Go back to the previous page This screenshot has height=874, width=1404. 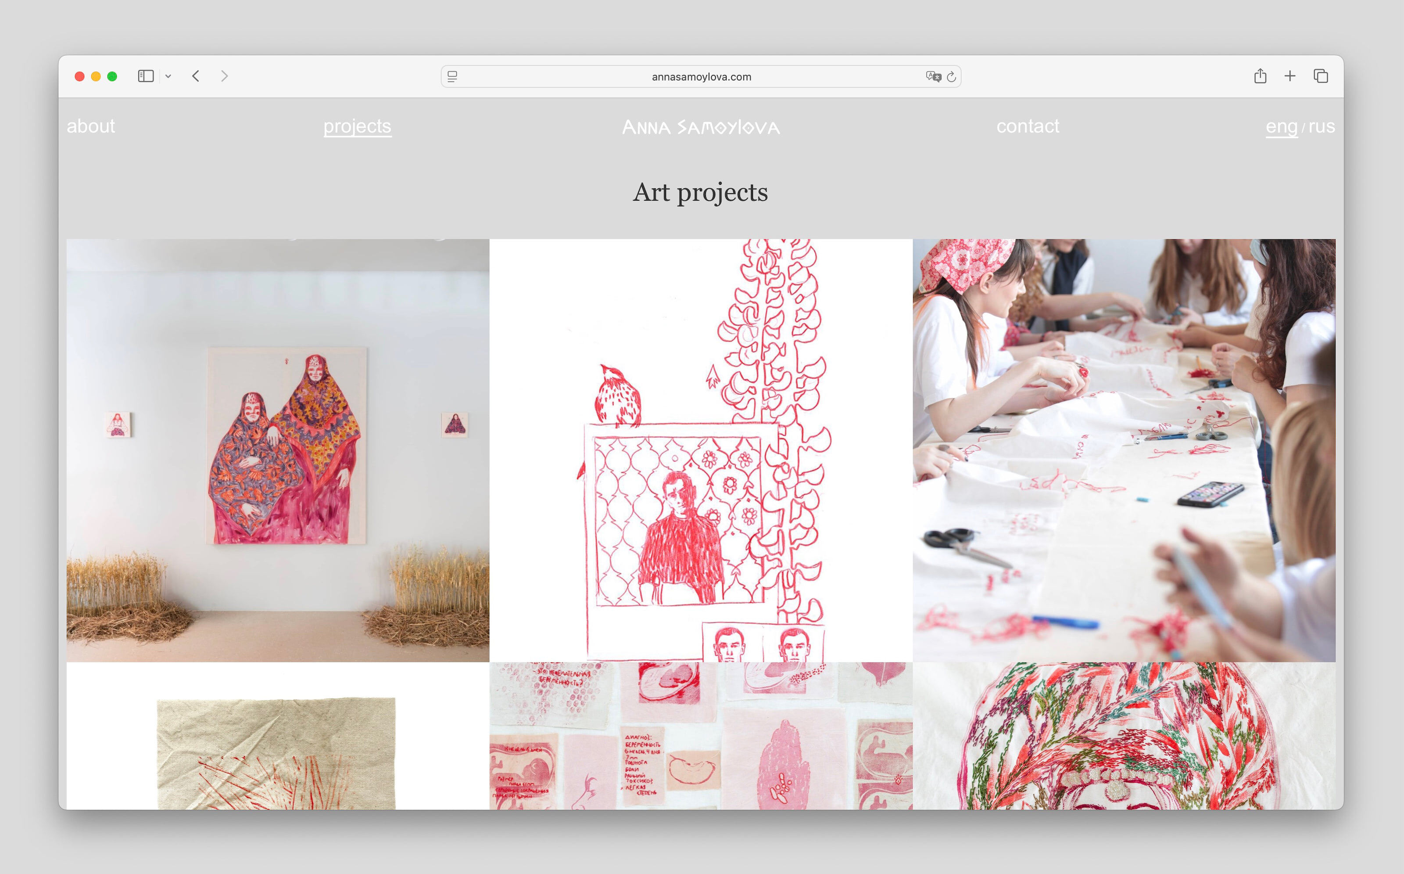[196, 76]
